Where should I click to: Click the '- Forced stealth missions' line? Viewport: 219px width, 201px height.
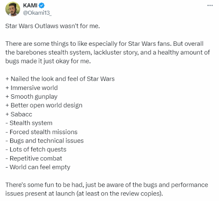tap(41, 132)
